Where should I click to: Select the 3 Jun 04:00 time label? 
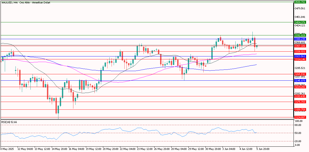pyautogui.click(x=229, y=149)
